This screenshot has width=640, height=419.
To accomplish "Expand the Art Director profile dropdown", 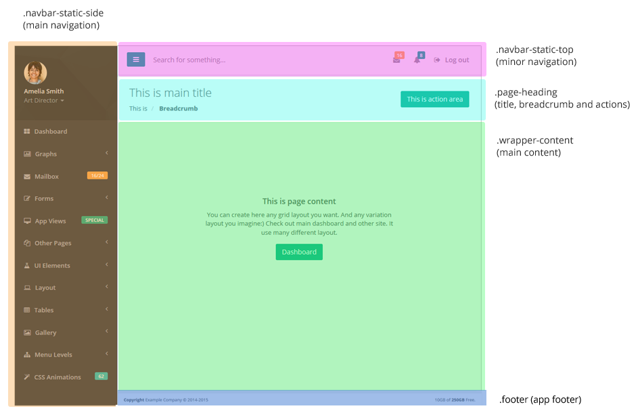I will pyautogui.click(x=43, y=100).
